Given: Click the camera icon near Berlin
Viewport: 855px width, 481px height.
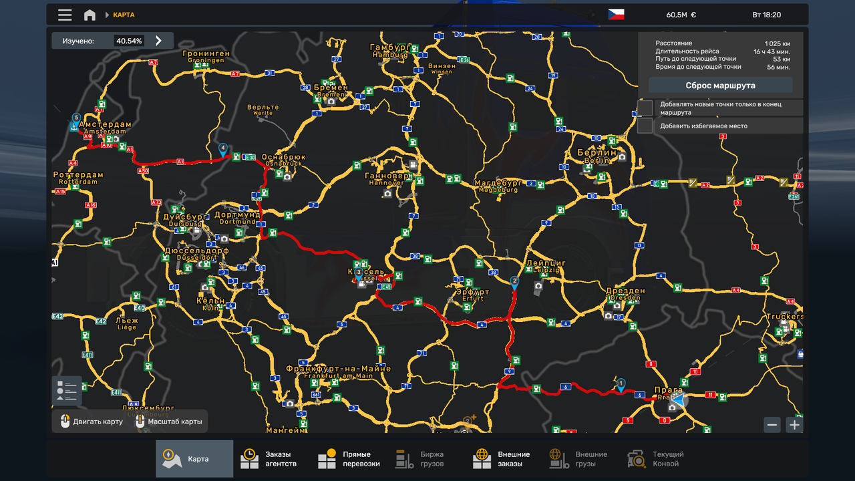Looking at the screenshot, I should pos(622,157).
